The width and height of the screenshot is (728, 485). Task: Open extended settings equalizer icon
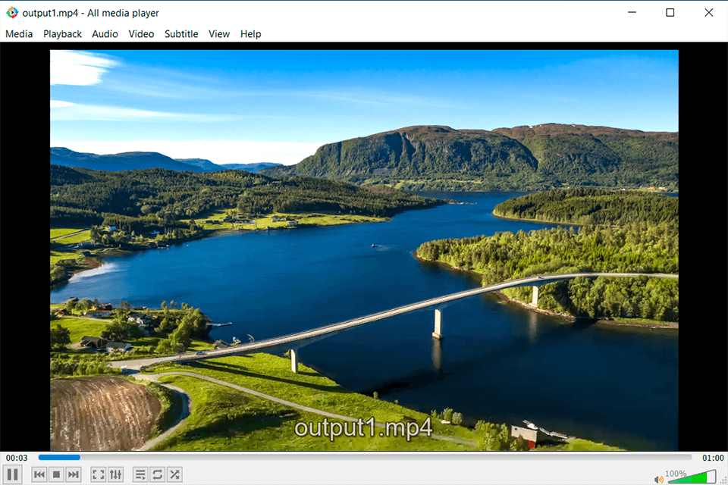(115, 474)
